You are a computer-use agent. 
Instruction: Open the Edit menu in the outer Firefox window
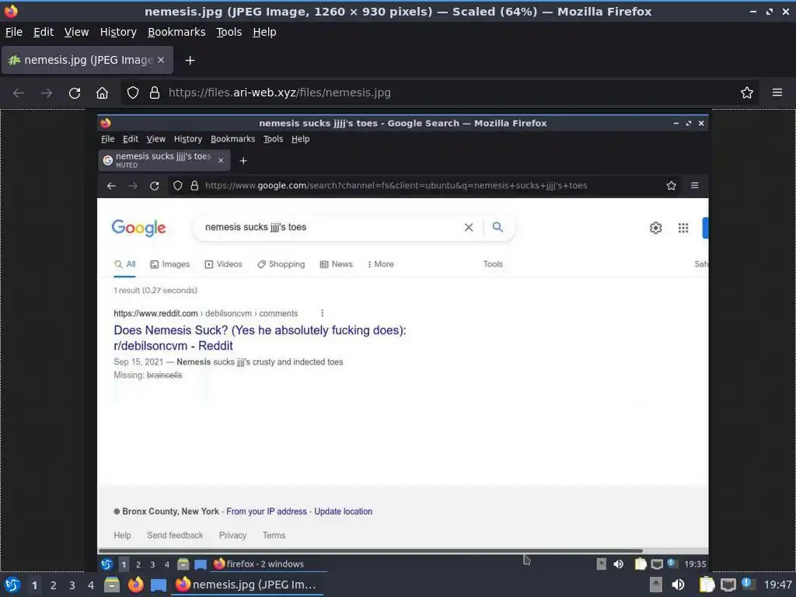(x=44, y=32)
